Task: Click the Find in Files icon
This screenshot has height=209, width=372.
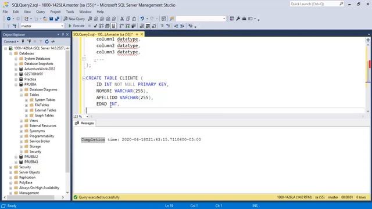Action: point(172,19)
